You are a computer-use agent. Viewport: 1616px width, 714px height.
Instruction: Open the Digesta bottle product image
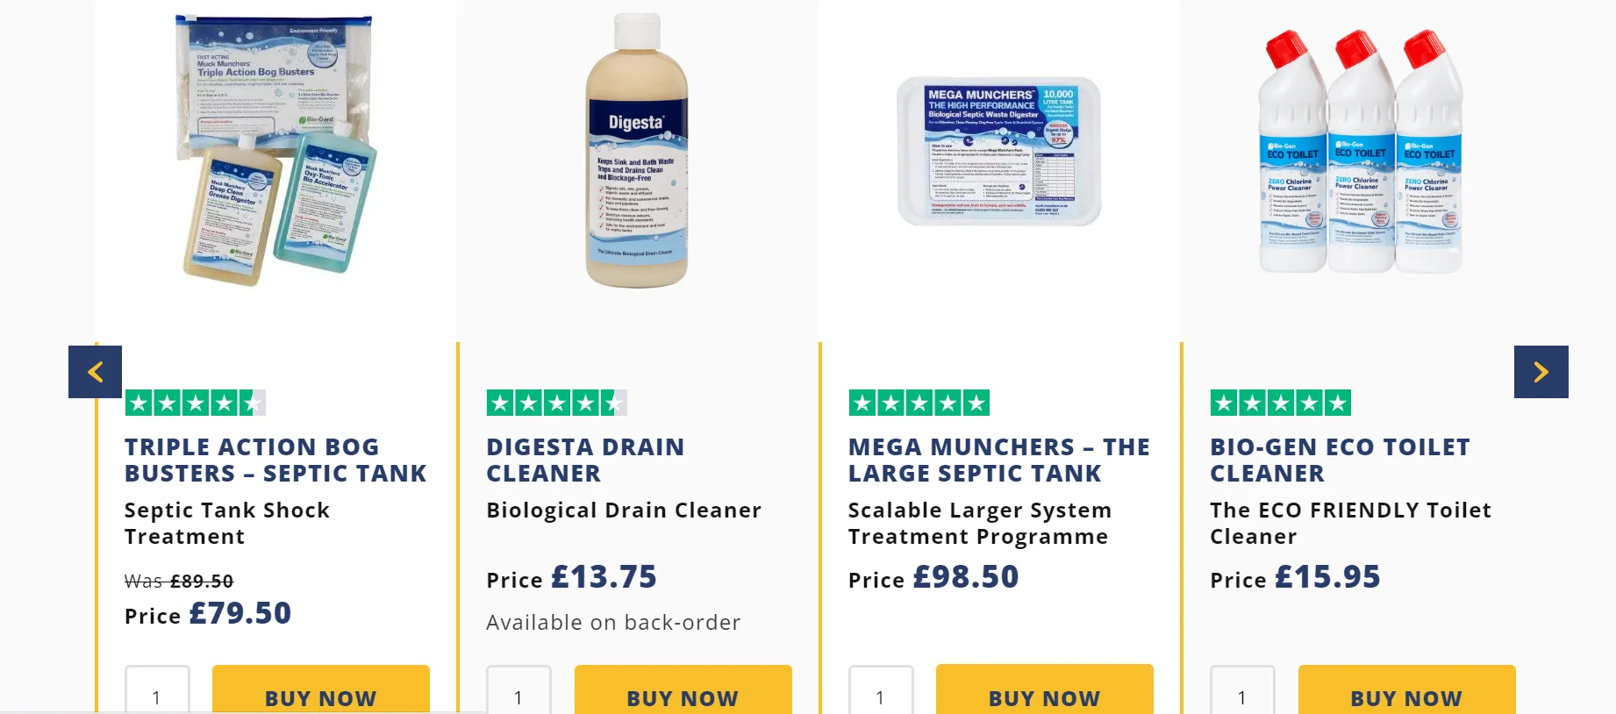(x=637, y=151)
